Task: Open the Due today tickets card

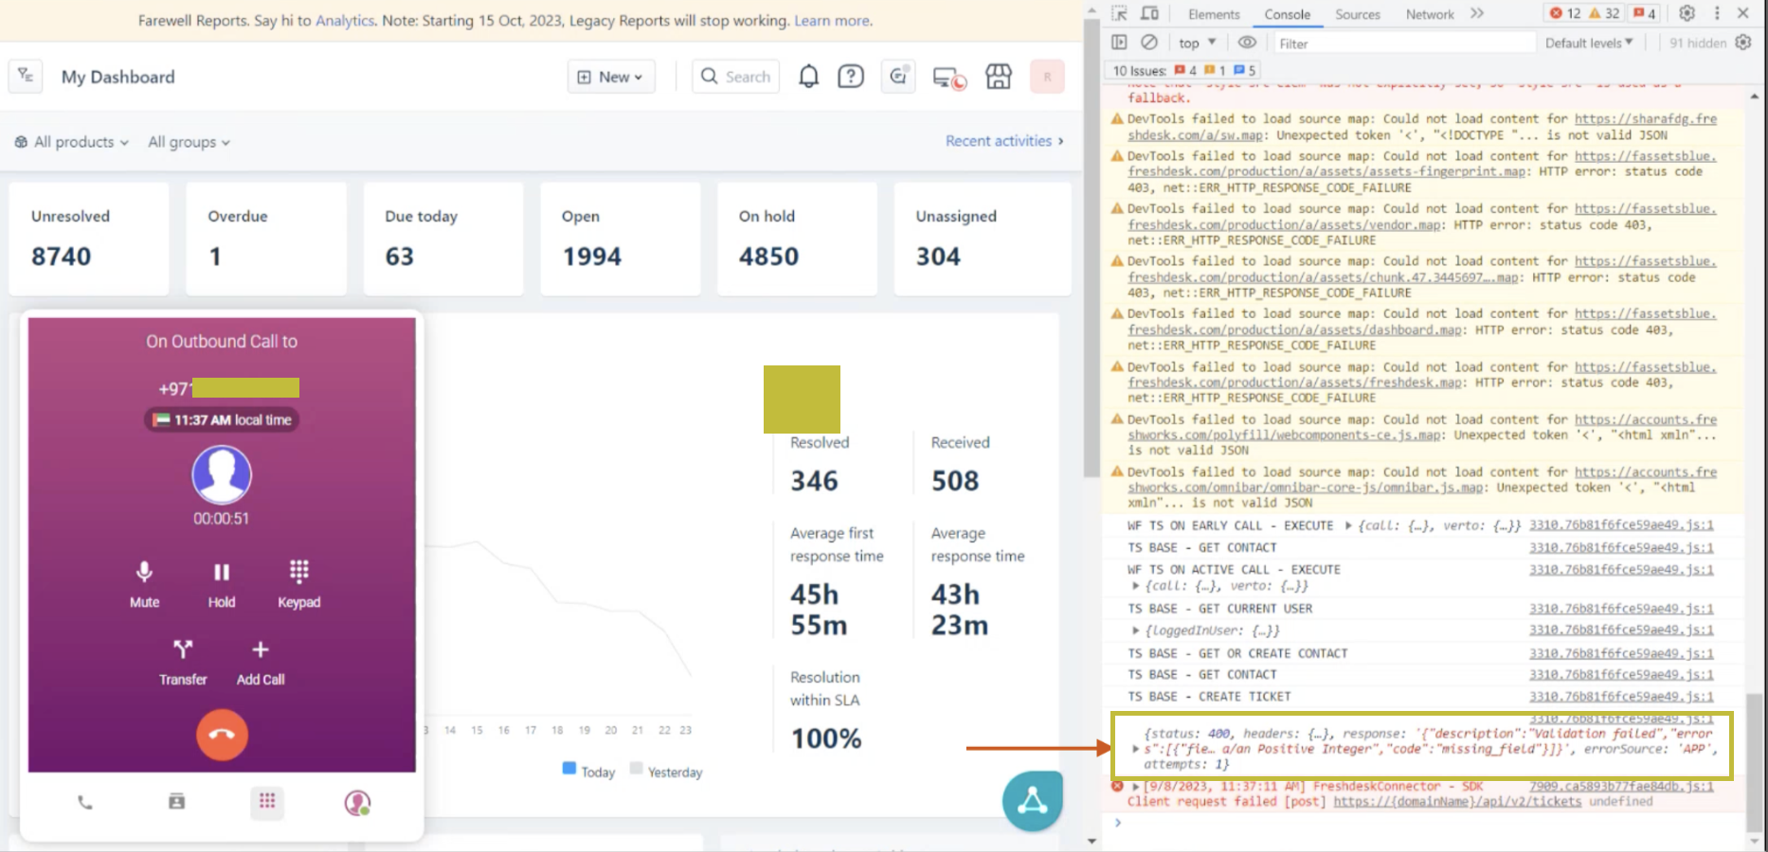Action: coord(443,239)
